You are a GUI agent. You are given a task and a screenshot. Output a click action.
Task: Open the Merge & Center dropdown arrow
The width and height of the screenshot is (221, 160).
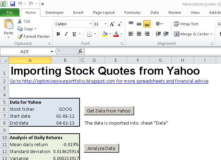(212, 34)
